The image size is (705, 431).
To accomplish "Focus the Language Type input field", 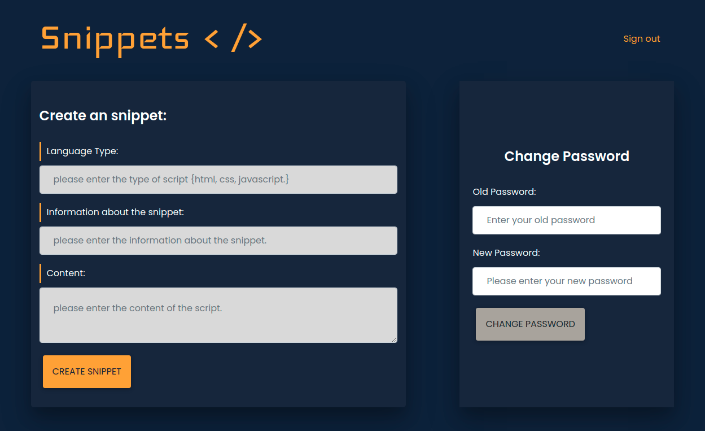I will point(218,180).
